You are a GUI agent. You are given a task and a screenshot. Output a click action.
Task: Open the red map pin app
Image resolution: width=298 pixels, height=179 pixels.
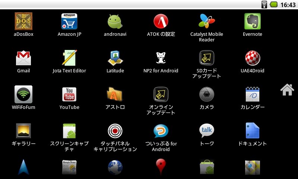(x=161, y=167)
